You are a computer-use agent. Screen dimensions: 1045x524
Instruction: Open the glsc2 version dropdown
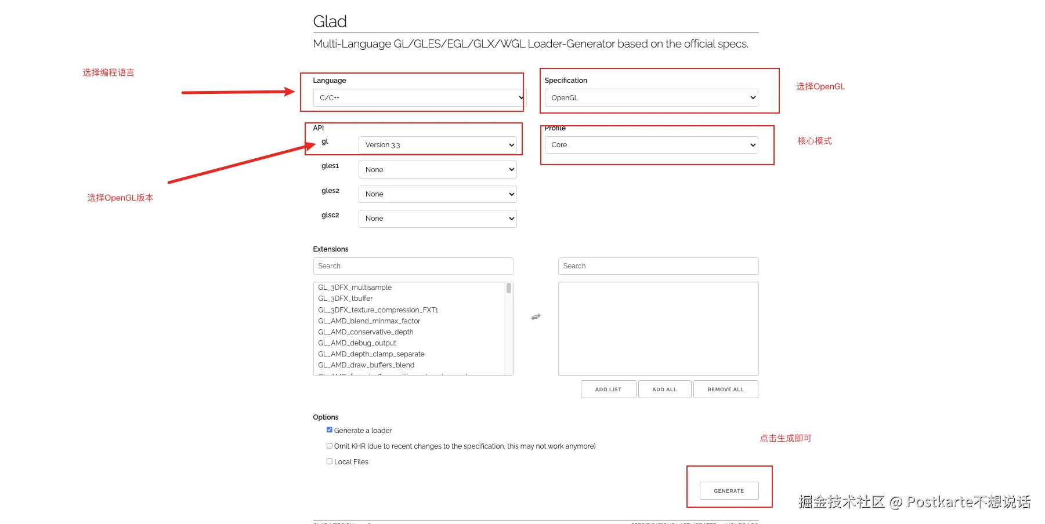[437, 219]
